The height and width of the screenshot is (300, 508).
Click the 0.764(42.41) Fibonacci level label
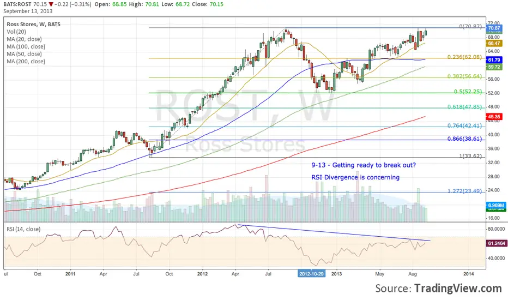coord(464,125)
